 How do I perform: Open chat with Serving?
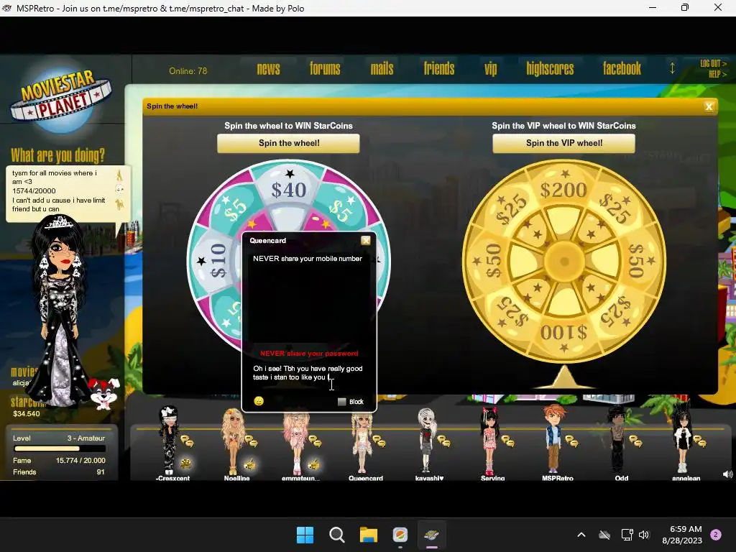tap(507, 441)
